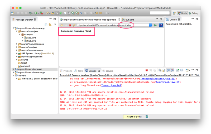
Task: Click the browser URL address field
Action: tap(113, 25)
